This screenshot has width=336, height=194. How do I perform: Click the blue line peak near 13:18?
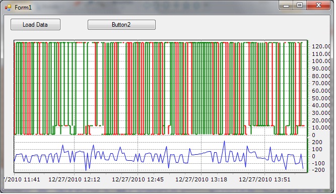224,141
